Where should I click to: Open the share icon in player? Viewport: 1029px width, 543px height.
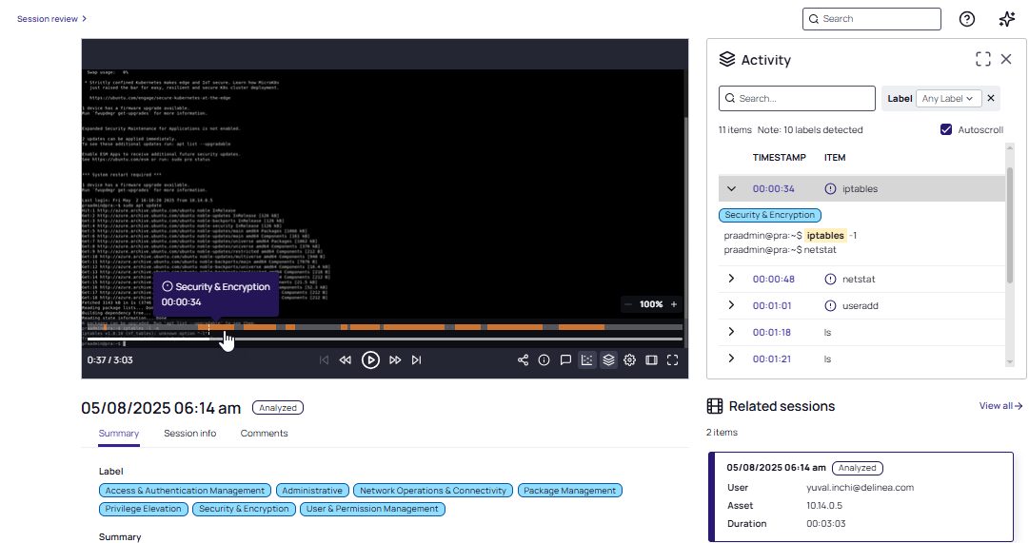[x=523, y=360]
